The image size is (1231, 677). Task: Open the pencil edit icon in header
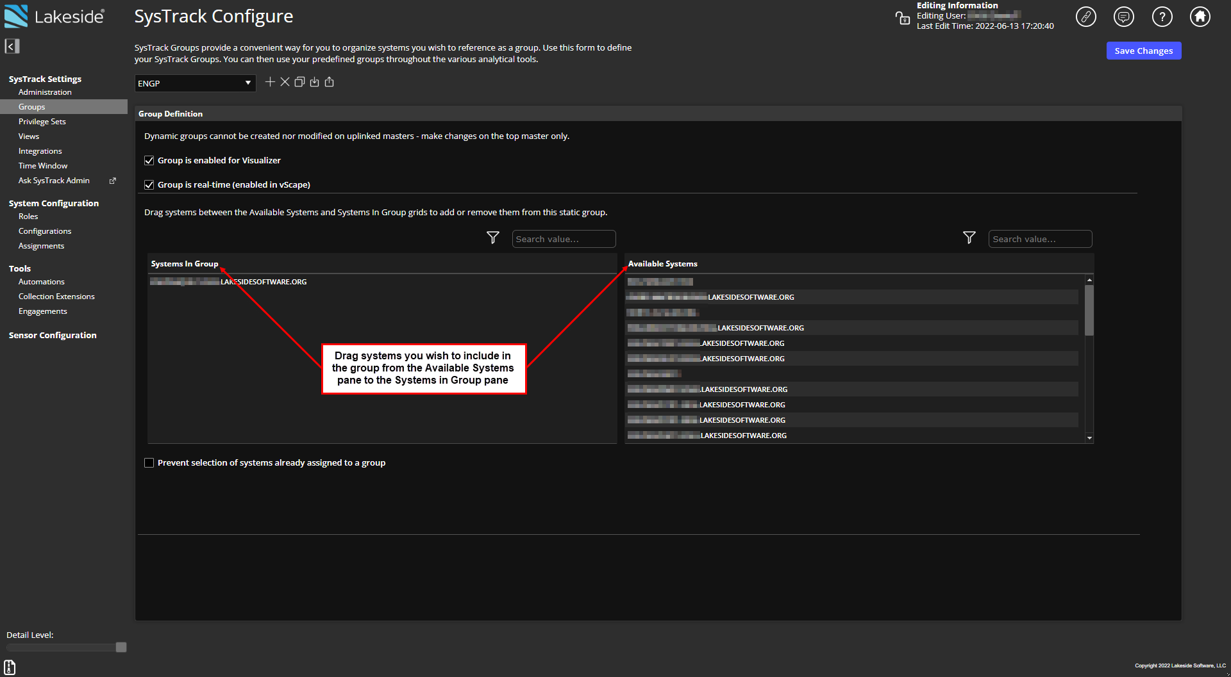tap(1086, 17)
